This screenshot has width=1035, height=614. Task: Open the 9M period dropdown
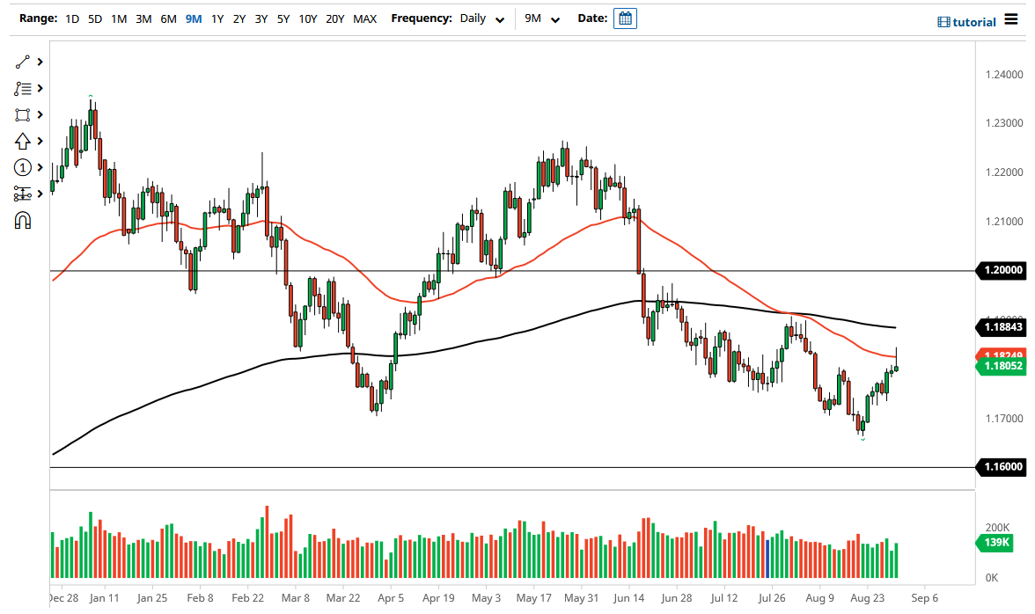542,18
